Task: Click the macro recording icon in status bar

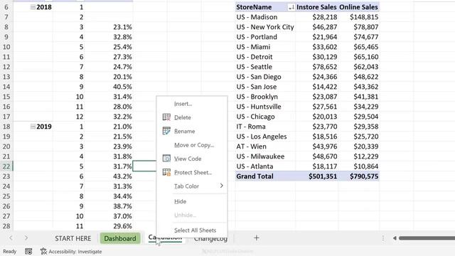Action: coord(28,251)
